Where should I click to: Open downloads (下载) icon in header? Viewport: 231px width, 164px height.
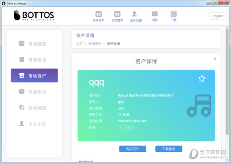coord(173,14)
